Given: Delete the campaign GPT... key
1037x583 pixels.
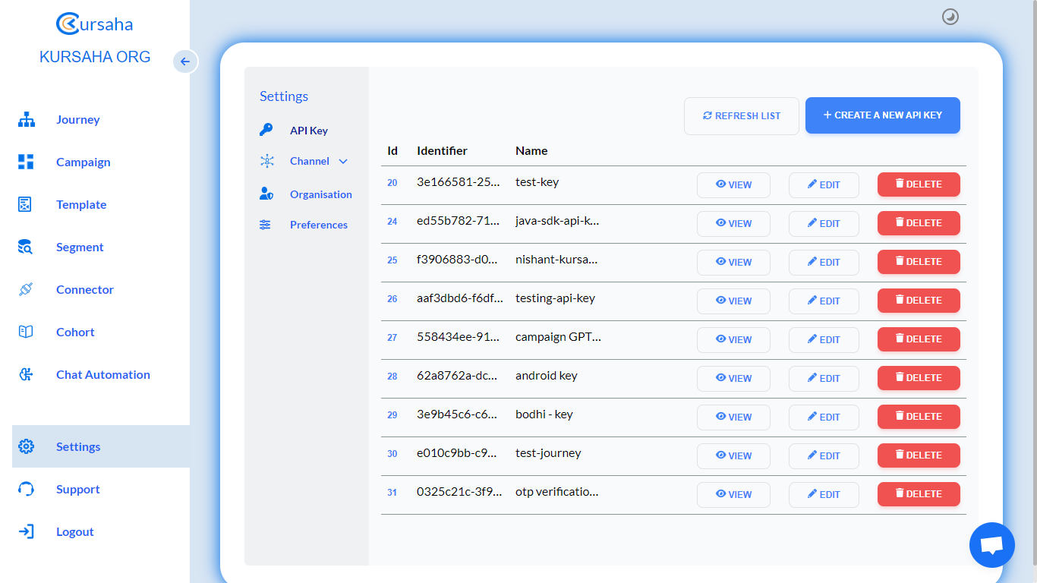Looking at the screenshot, I should [919, 339].
